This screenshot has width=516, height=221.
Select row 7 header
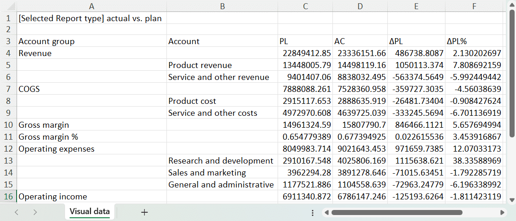click(8, 89)
